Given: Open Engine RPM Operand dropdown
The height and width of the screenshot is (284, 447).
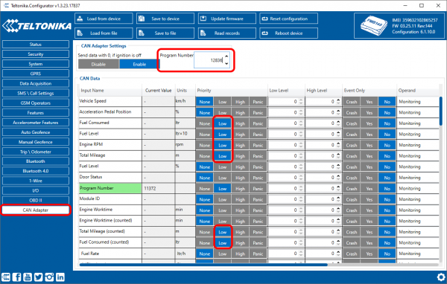Looking at the screenshot, I should click(x=418, y=145).
